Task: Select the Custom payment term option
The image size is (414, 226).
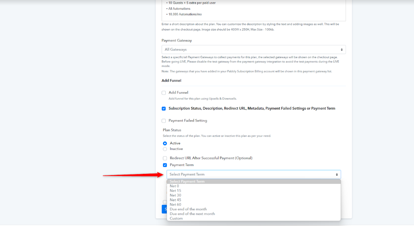Action: (254, 218)
